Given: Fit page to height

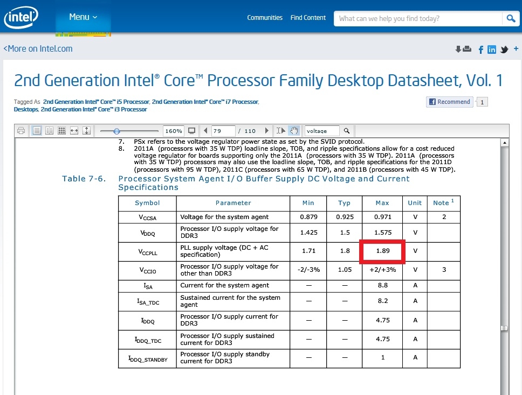Looking at the screenshot, I should 87,131.
